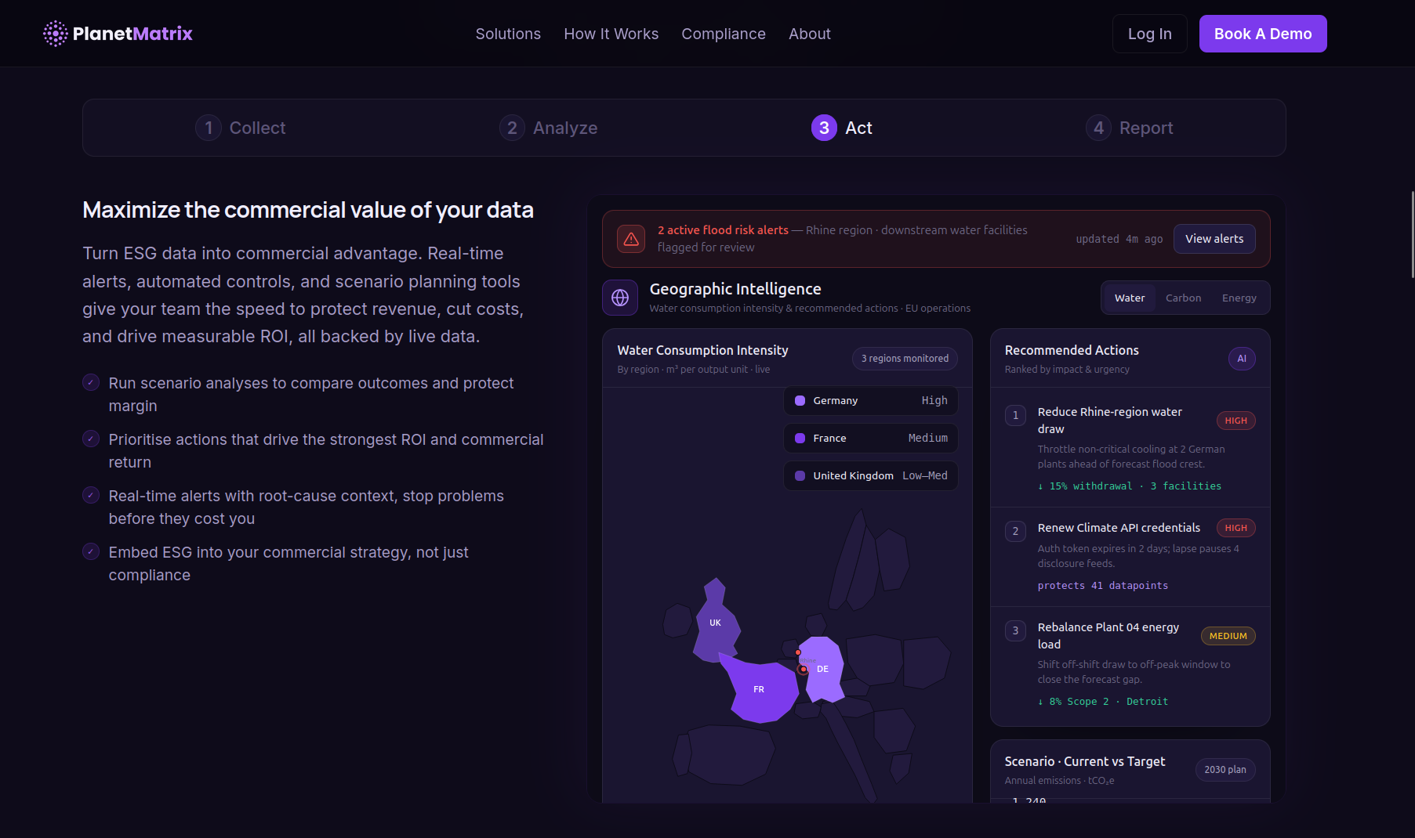Click Book A Demo
The image size is (1415, 838).
[1263, 34]
